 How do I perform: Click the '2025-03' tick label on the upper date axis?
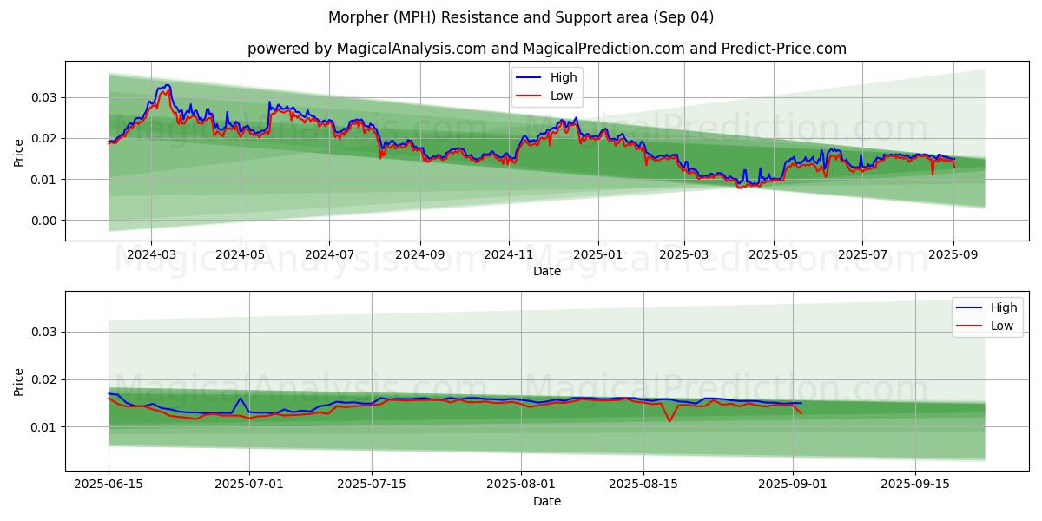click(x=683, y=255)
